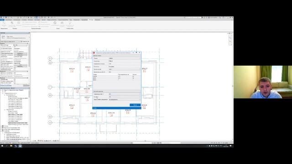Click the red logo icon in dialog title

click(94, 53)
